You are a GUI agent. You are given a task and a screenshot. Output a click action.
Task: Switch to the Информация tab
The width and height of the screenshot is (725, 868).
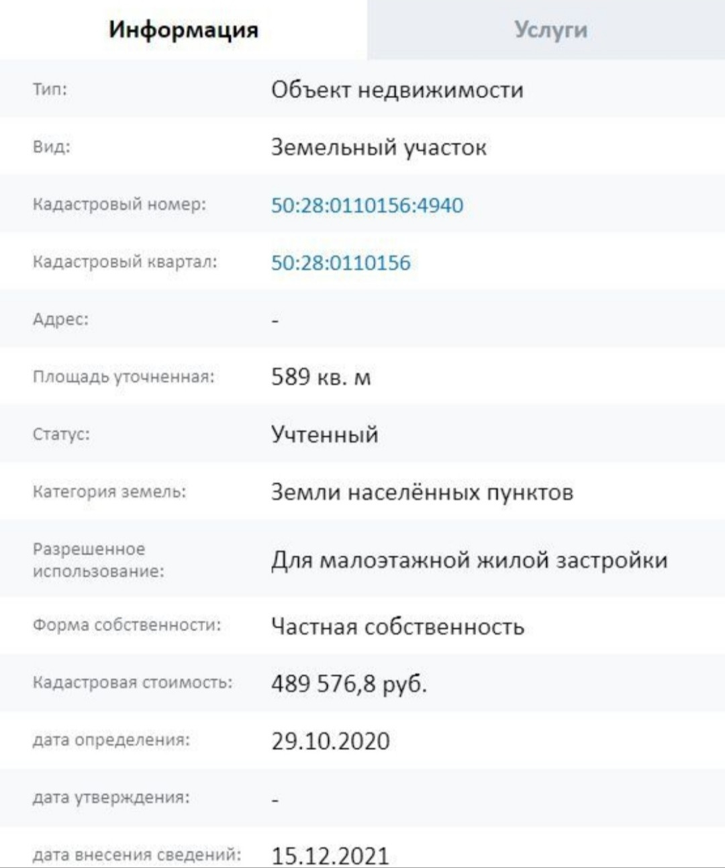pos(183,30)
